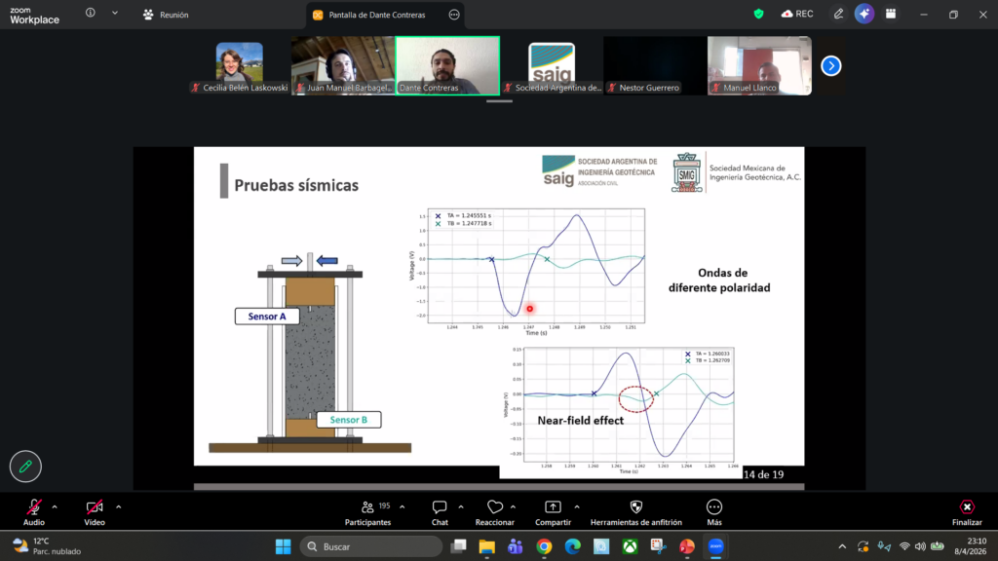The width and height of the screenshot is (998, 561).
Task: Open annotation pencil tool on left
Action: [x=25, y=467]
